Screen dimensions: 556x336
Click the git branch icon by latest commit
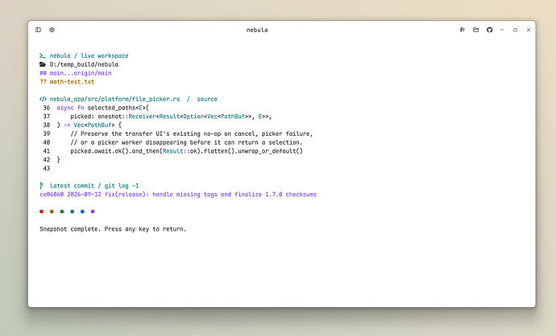41,186
